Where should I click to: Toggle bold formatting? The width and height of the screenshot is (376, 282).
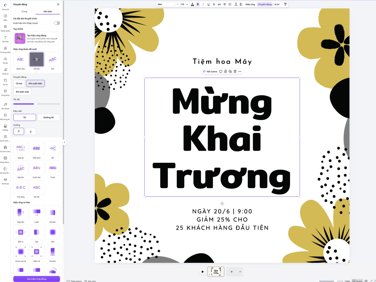coord(198,4)
